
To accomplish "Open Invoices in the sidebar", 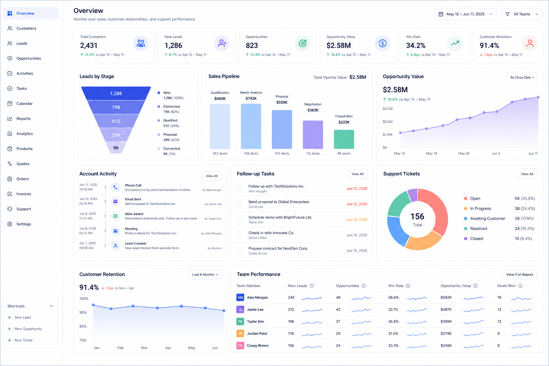I will [x=31, y=194].
